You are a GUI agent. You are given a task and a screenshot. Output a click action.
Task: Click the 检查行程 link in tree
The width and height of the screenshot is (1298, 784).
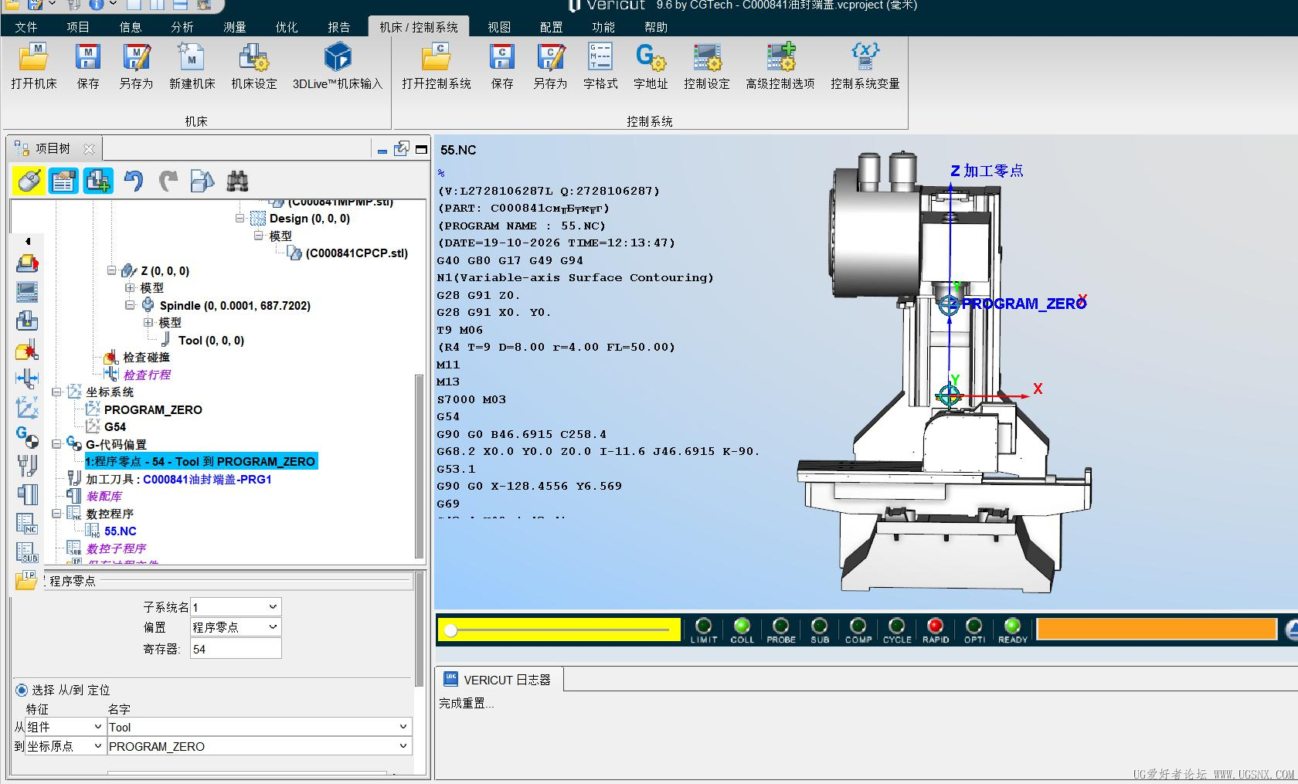pyautogui.click(x=147, y=375)
